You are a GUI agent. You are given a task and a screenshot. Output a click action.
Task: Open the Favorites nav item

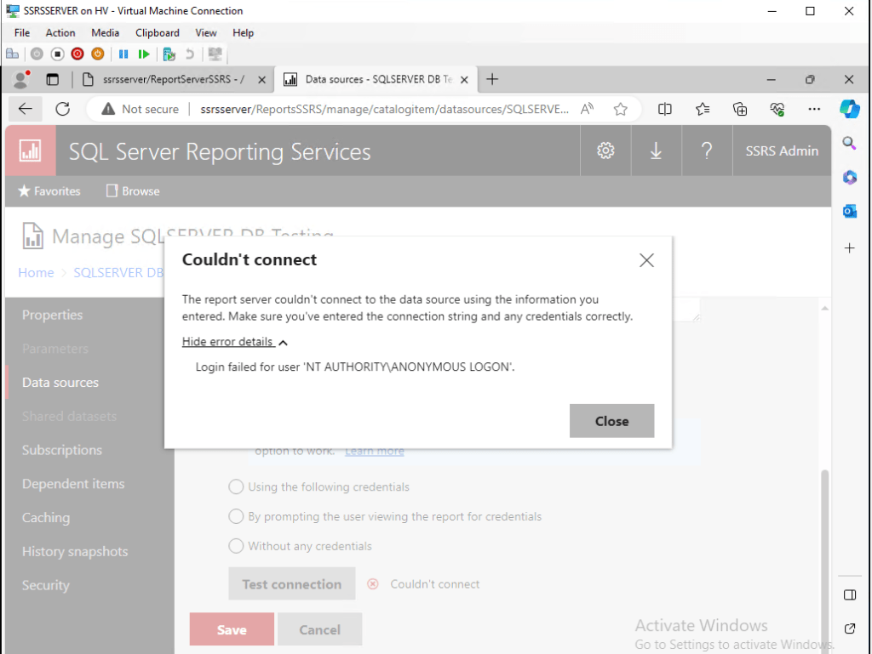point(49,191)
